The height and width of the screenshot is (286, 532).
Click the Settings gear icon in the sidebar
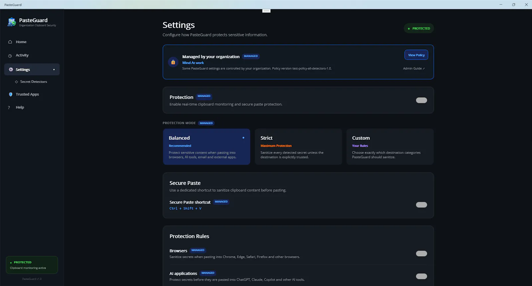coord(11,69)
